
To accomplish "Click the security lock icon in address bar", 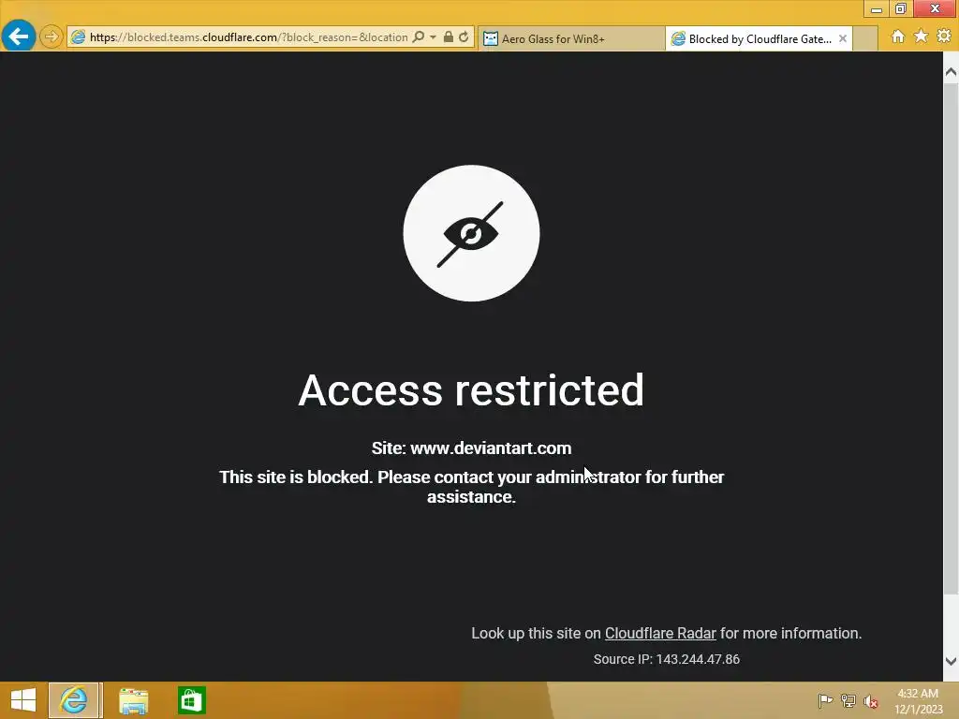I will tap(449, 37).
